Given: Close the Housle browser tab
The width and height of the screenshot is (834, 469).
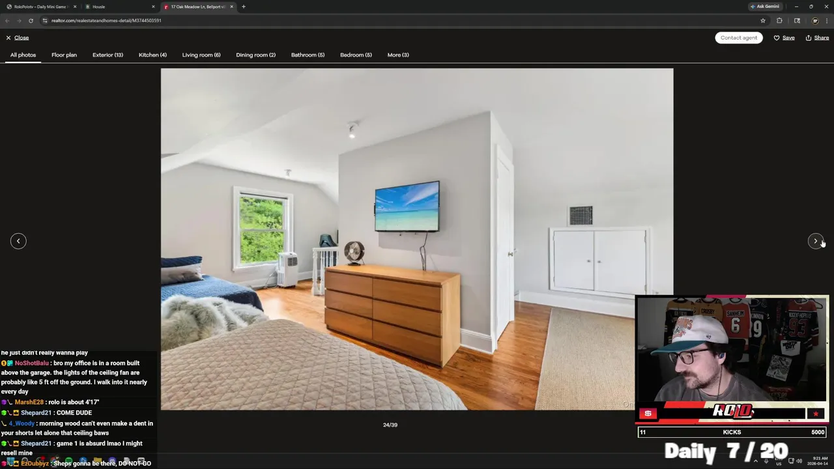Looking at the screenshot, I should click(153, 7).
